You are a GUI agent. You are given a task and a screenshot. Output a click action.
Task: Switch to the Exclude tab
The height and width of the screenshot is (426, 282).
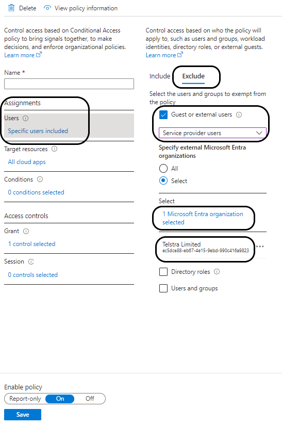[193, 76]
